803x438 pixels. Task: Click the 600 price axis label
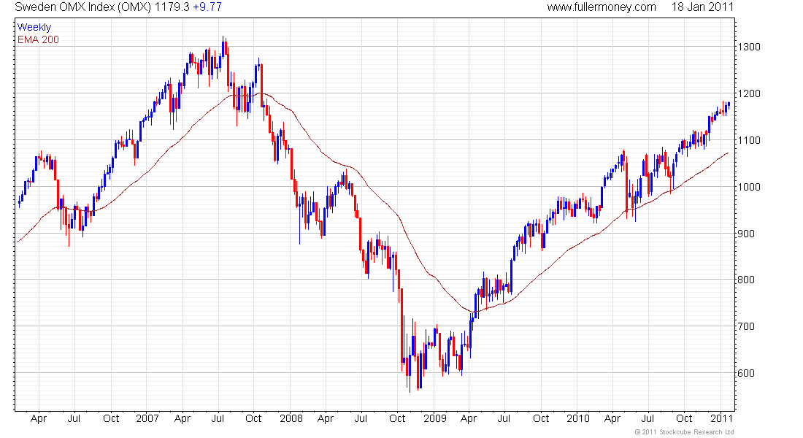tap(746, 374)
